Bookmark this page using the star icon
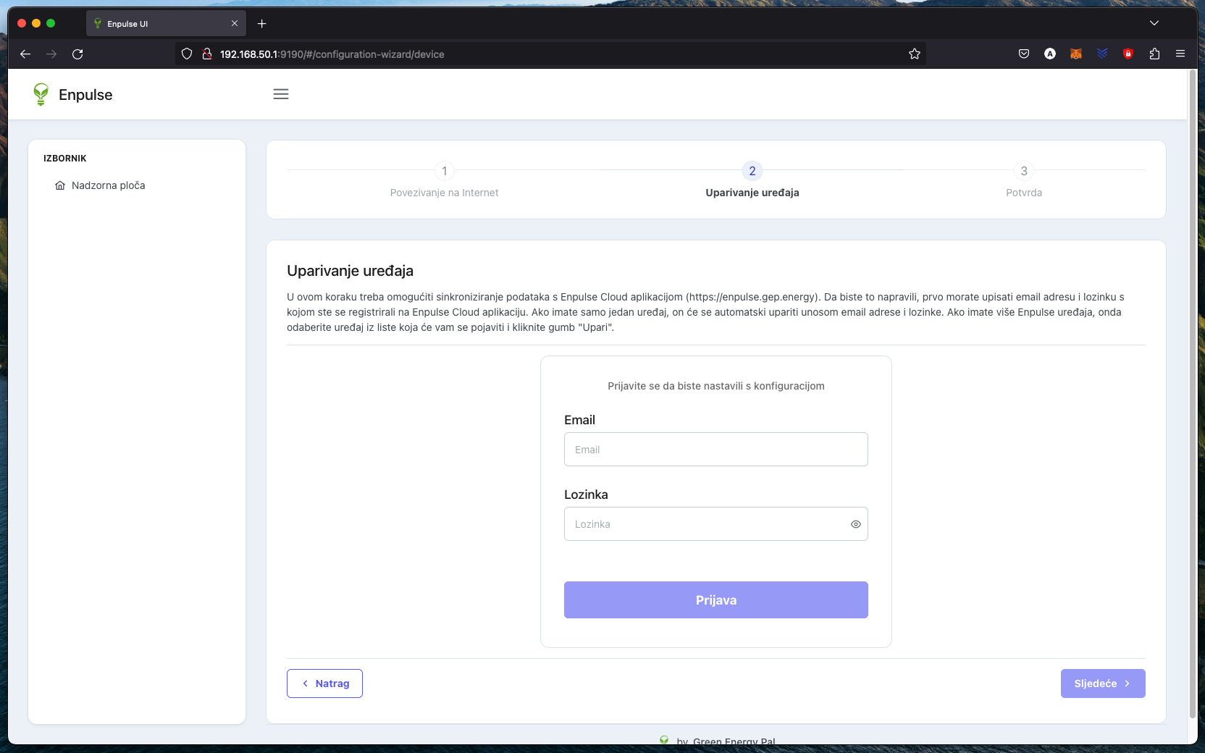Image resolution: width=1205 pixels, height=753 pixels. [x=914, y=54]
